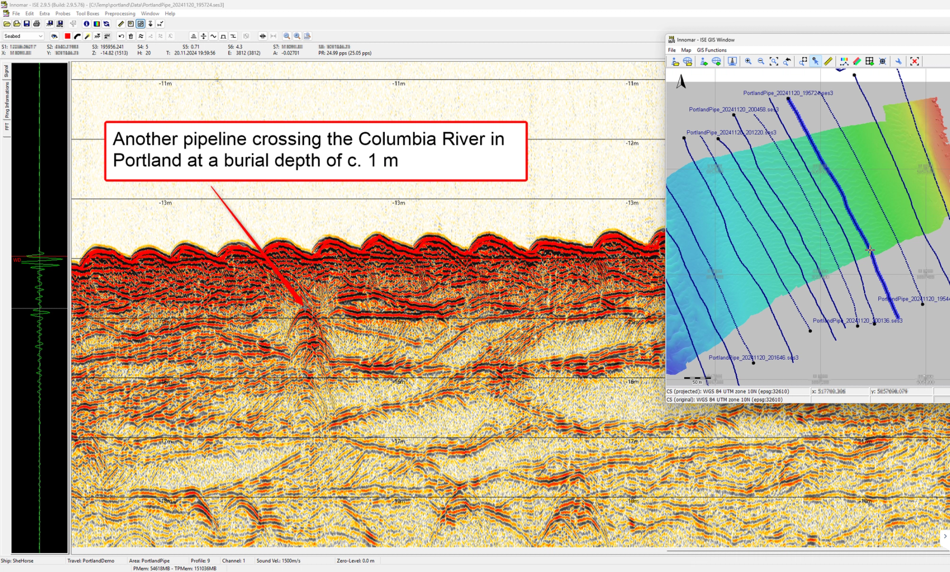Image resolution: width=950 pixels, height=572 pixels.
Task: Open the Extra menu
Action: pos(44,14)
